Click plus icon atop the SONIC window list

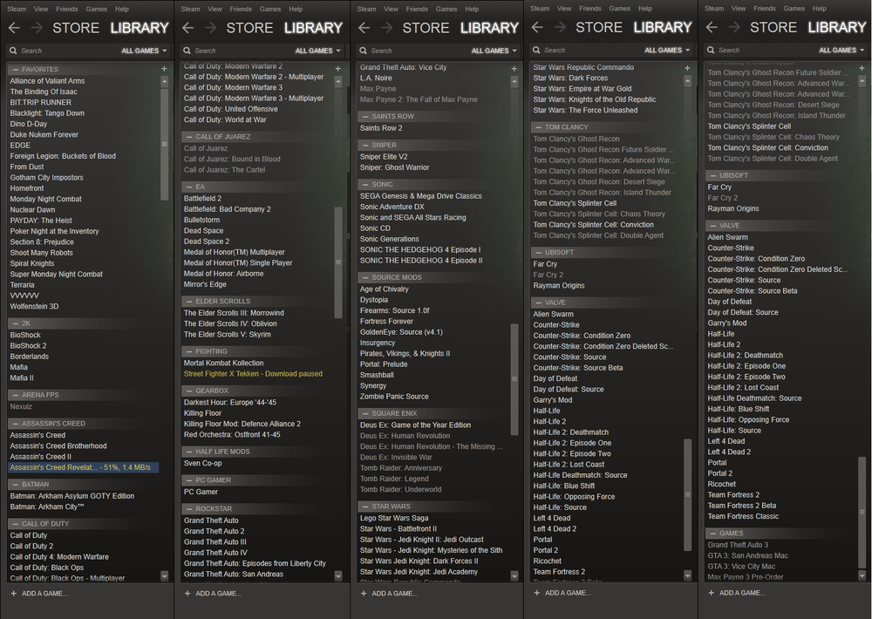coord(514,69)
